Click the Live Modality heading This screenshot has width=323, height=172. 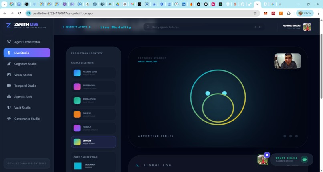[x=116, y=27]
